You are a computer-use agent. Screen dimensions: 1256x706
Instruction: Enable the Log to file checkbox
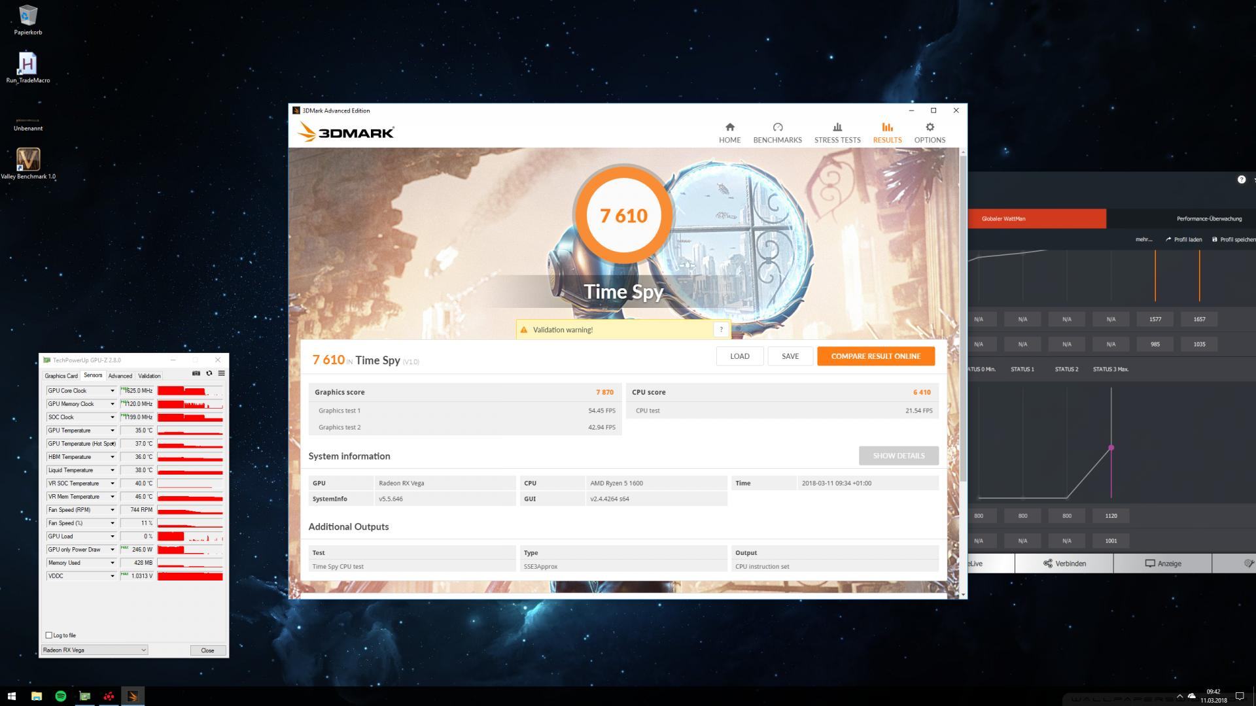pos(48,635)
